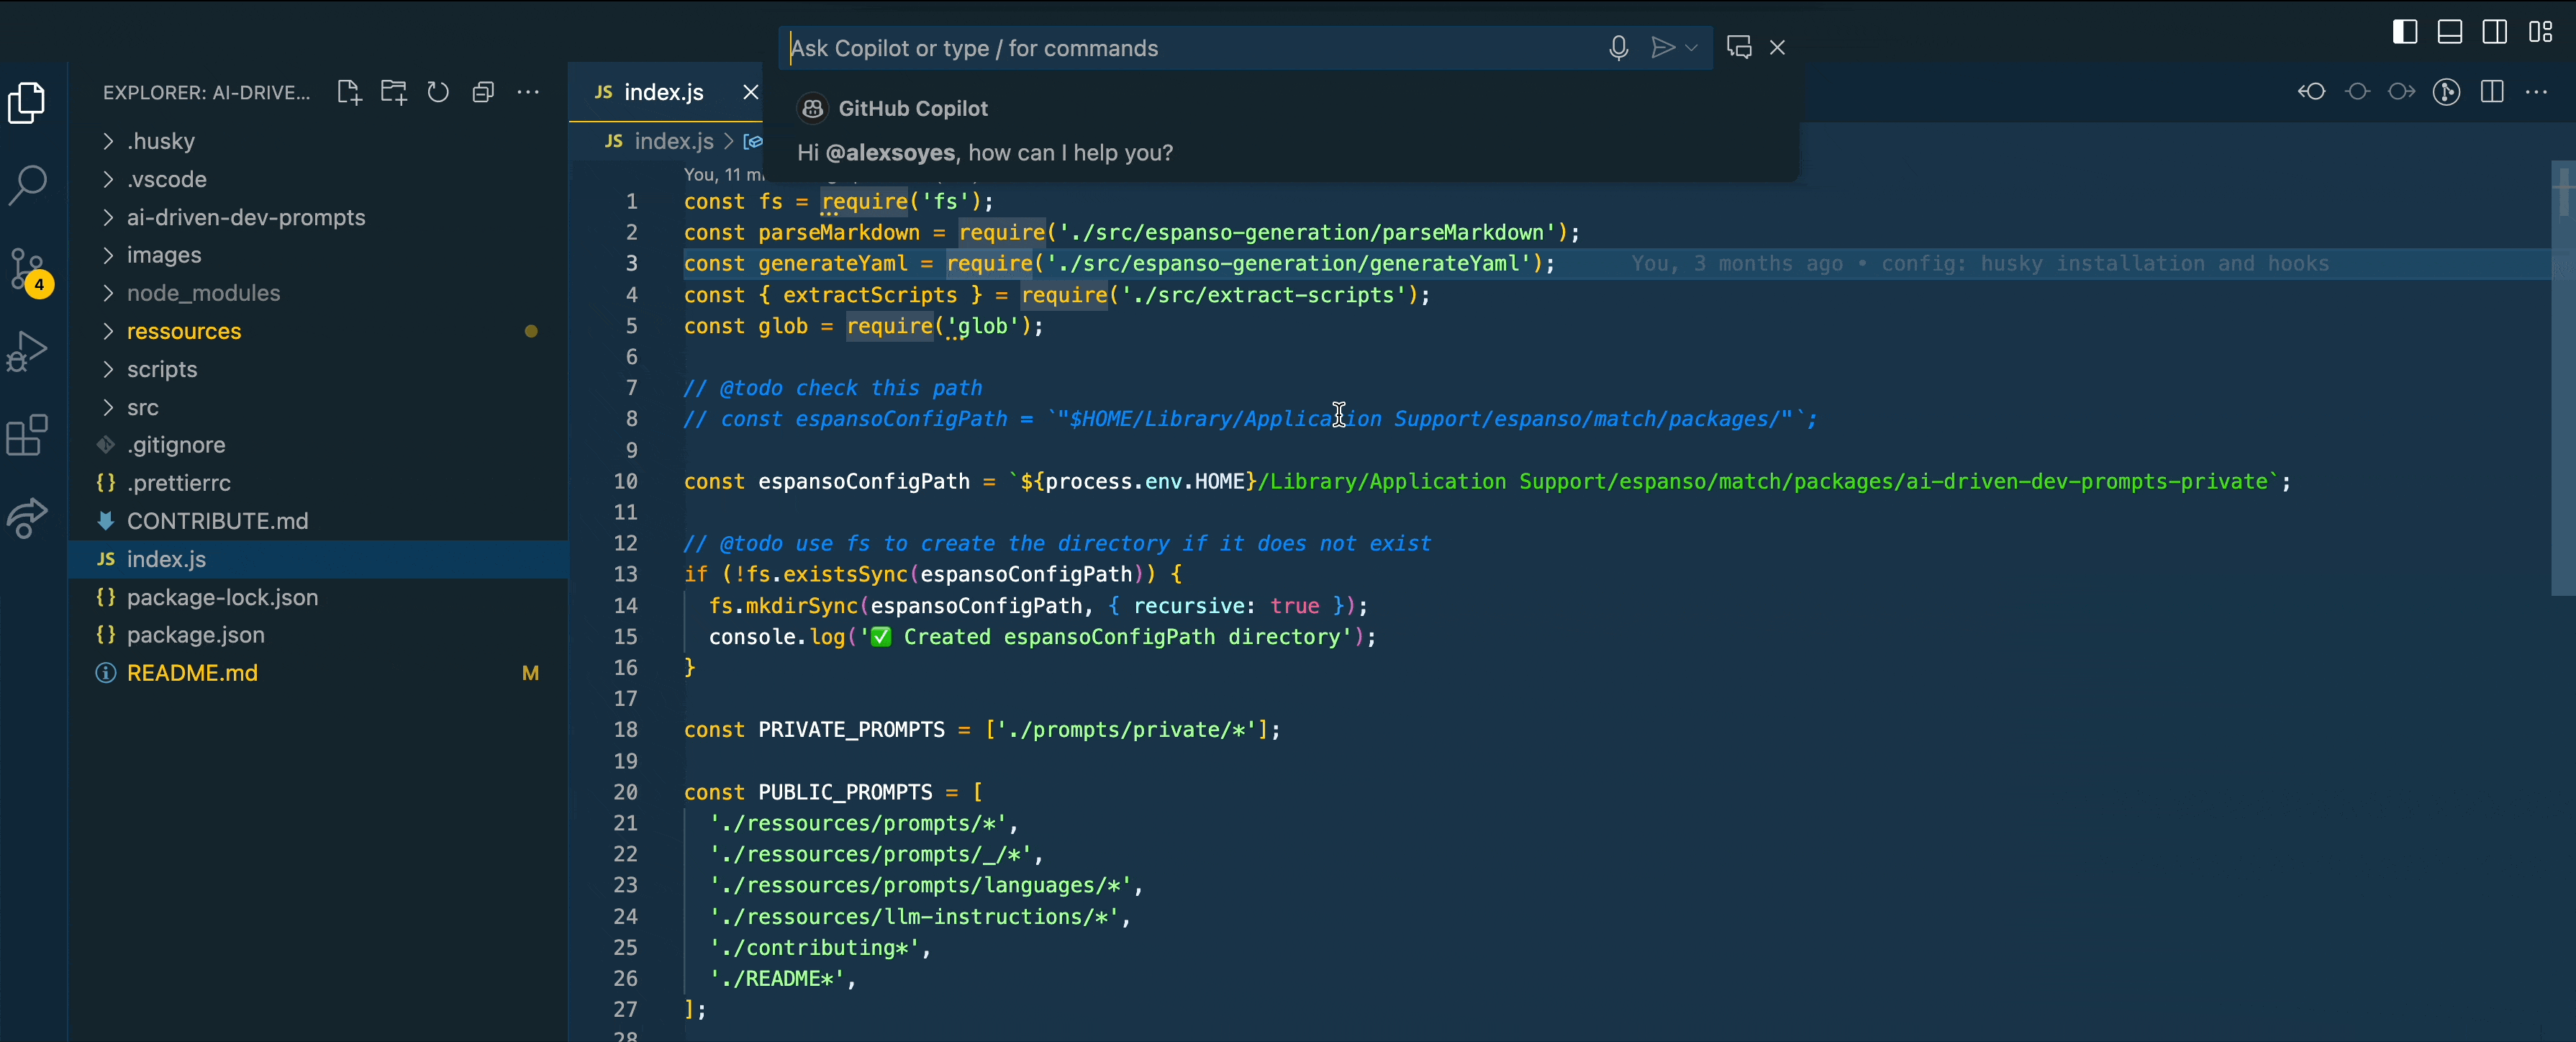
Task: Refresh the Explorer file tree
Action: (438, 93)
